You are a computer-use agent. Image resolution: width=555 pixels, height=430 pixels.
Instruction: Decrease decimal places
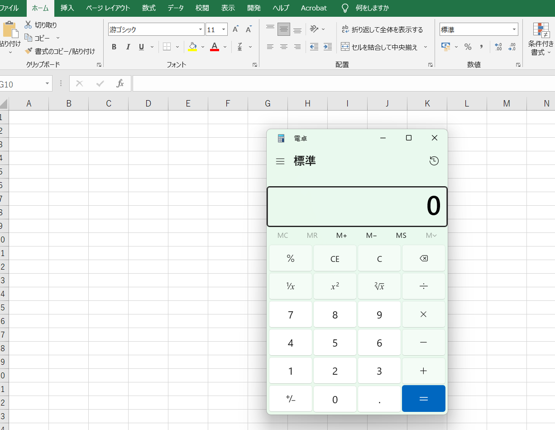tap(512, 47)
